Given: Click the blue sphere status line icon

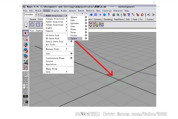Looking at the screenshot, I should [x=104, y=15].
